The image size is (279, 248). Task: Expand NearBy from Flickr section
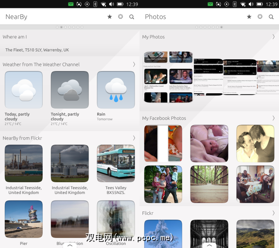tap(134, 138)
